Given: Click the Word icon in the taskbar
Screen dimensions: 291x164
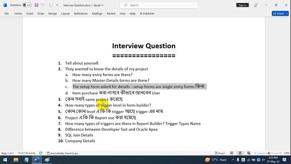Looking at the screenshot, I should 37,160.
